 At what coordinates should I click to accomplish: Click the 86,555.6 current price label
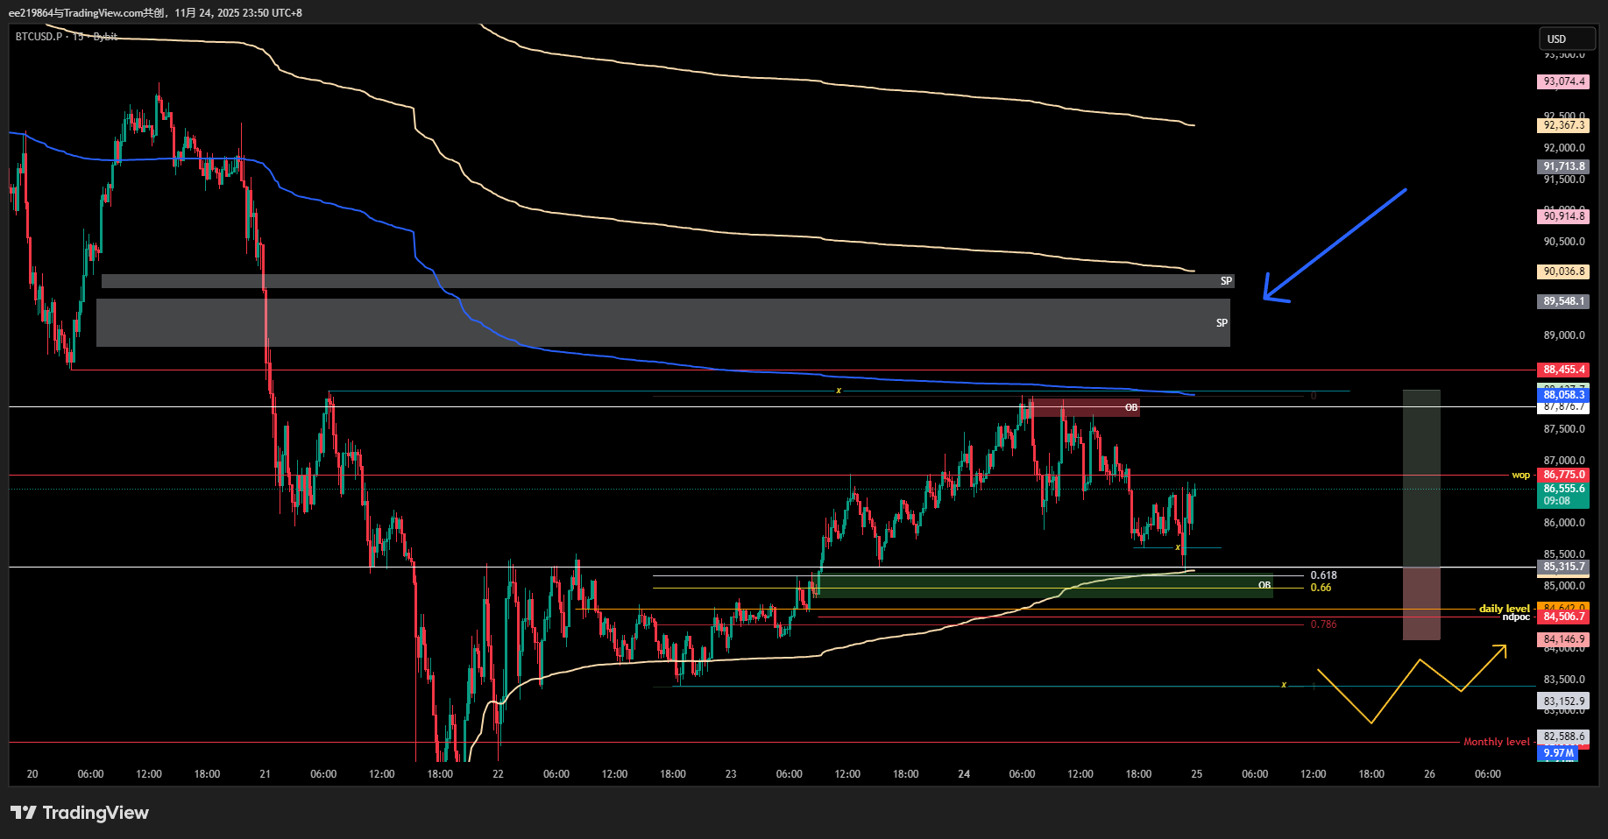1564,489
